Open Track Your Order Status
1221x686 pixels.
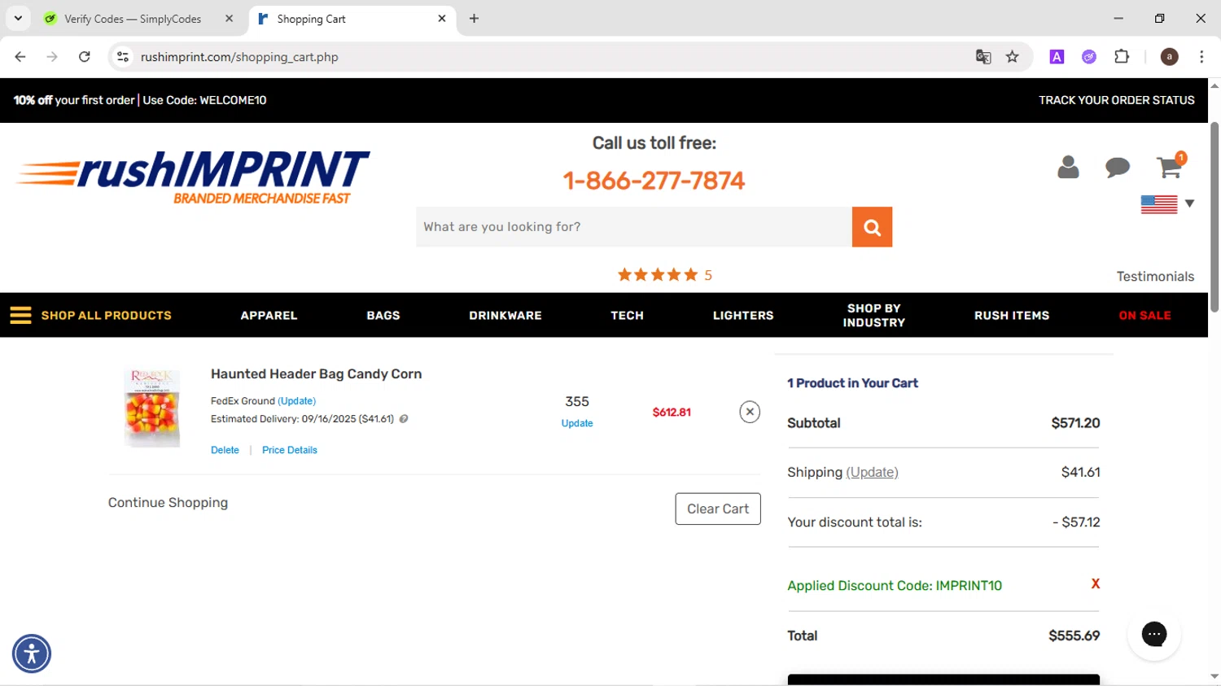[x=1117, y=100]
